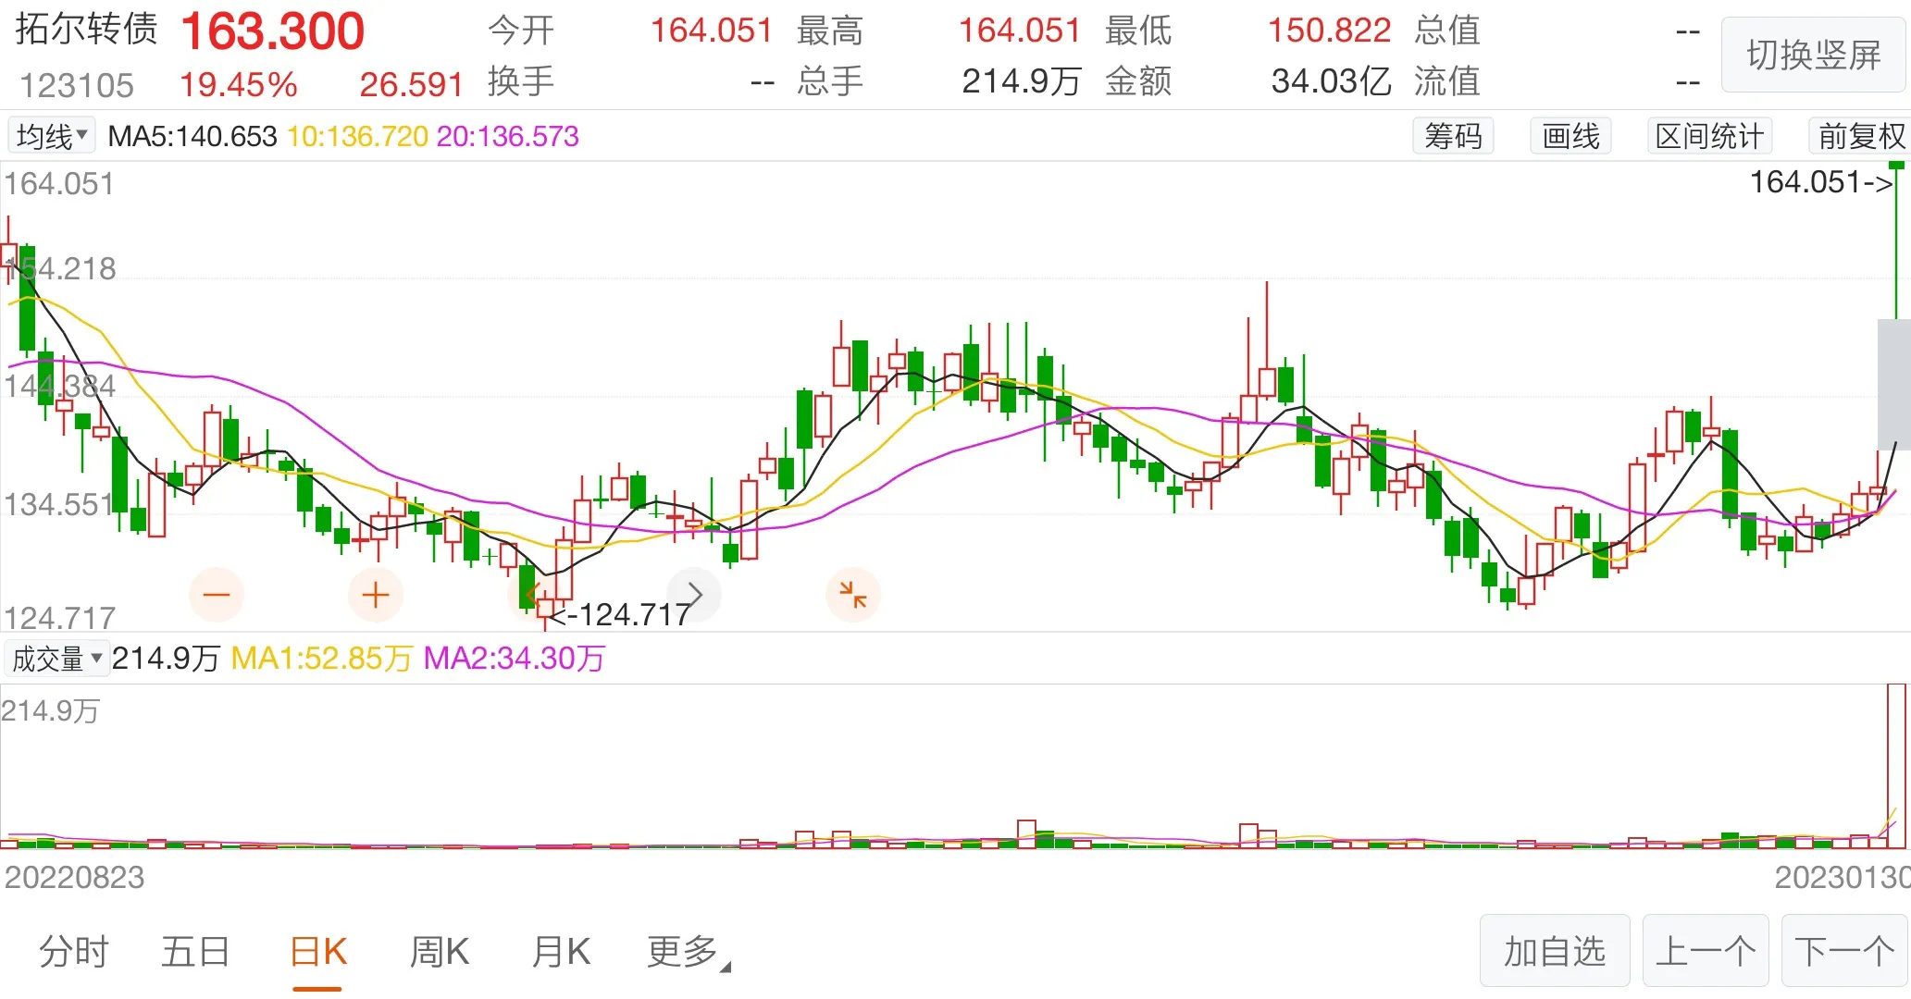Select the 月K tab

pos(560,952)
